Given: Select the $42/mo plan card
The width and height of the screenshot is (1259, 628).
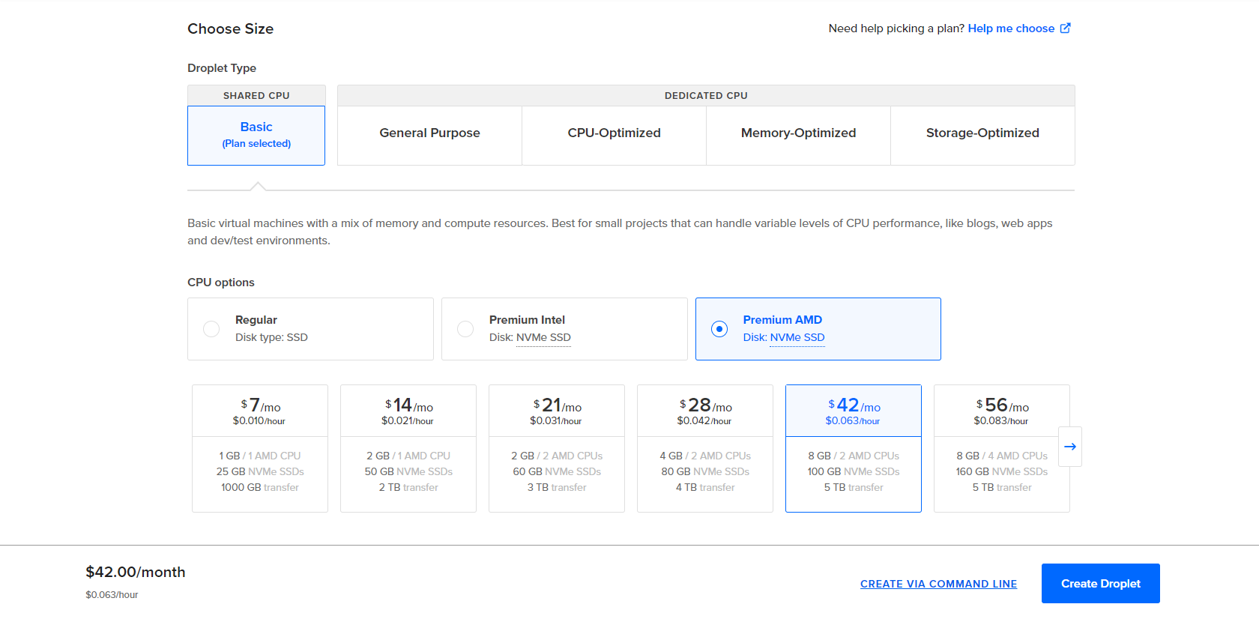Looking at the screenshot, I should coord(854,448).
